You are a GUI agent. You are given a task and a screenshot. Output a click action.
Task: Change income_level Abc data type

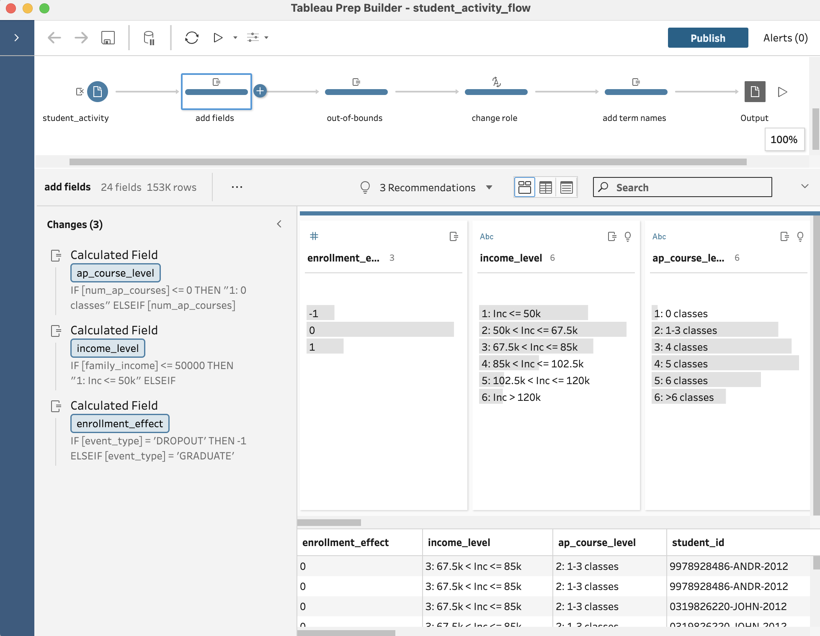click(487, 236)
